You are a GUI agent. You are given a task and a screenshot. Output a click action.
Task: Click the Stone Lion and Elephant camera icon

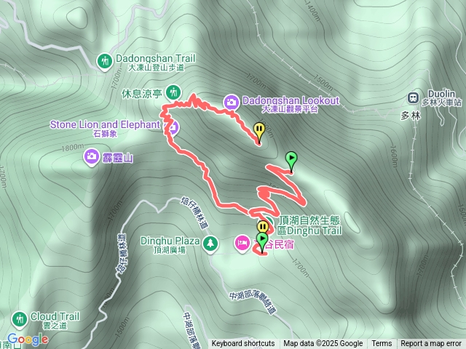pos(173,128)
